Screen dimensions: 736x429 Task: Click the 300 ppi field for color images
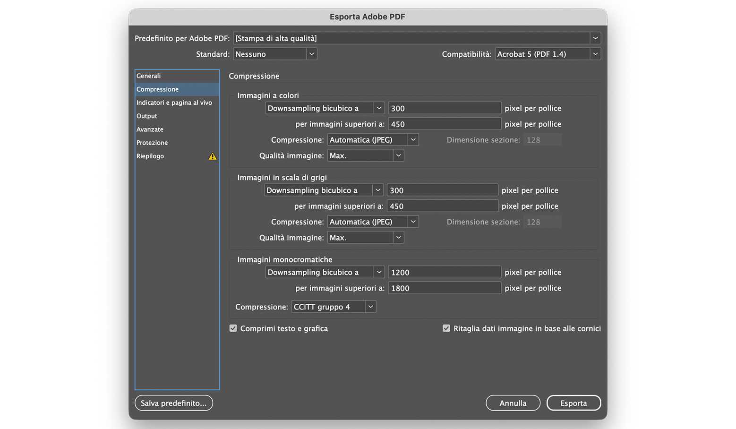(445, 108)
